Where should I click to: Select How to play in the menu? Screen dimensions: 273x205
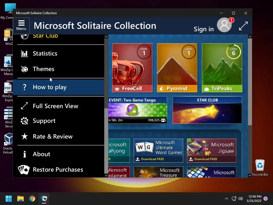(58, 87)
